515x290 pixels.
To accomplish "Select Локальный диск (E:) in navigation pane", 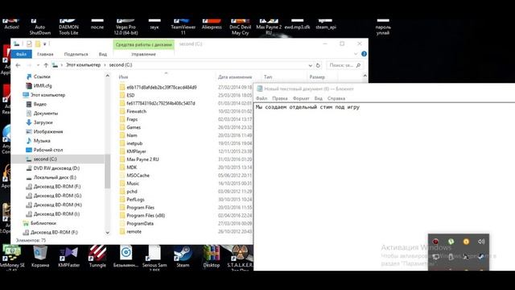I will [x=55, y=177].
